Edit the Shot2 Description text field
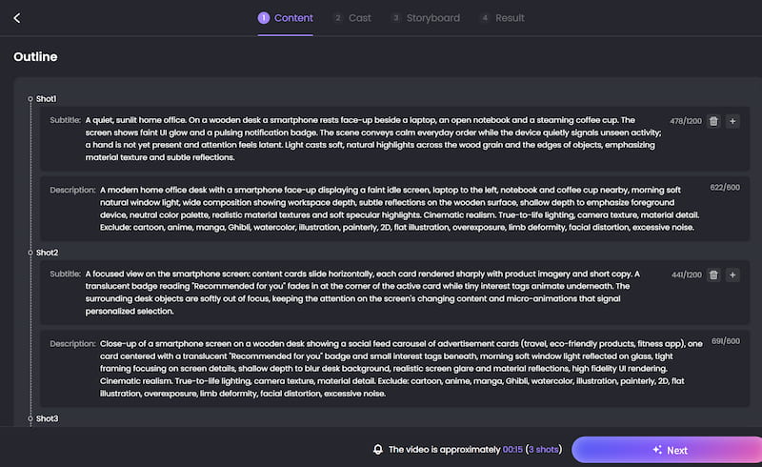This screenshot has height=467, width=762. (401, 369)
